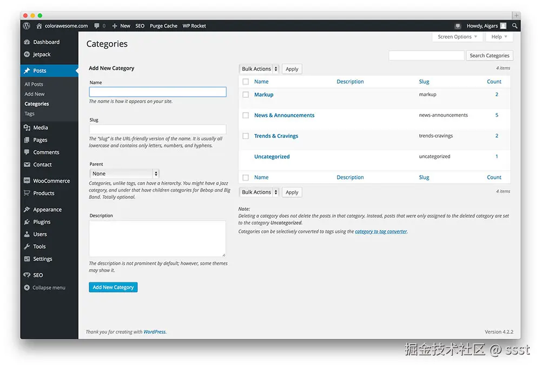Open the comments bubble in the admin bar
This screenshot has width=541, height=368.
tap(97, 26)
